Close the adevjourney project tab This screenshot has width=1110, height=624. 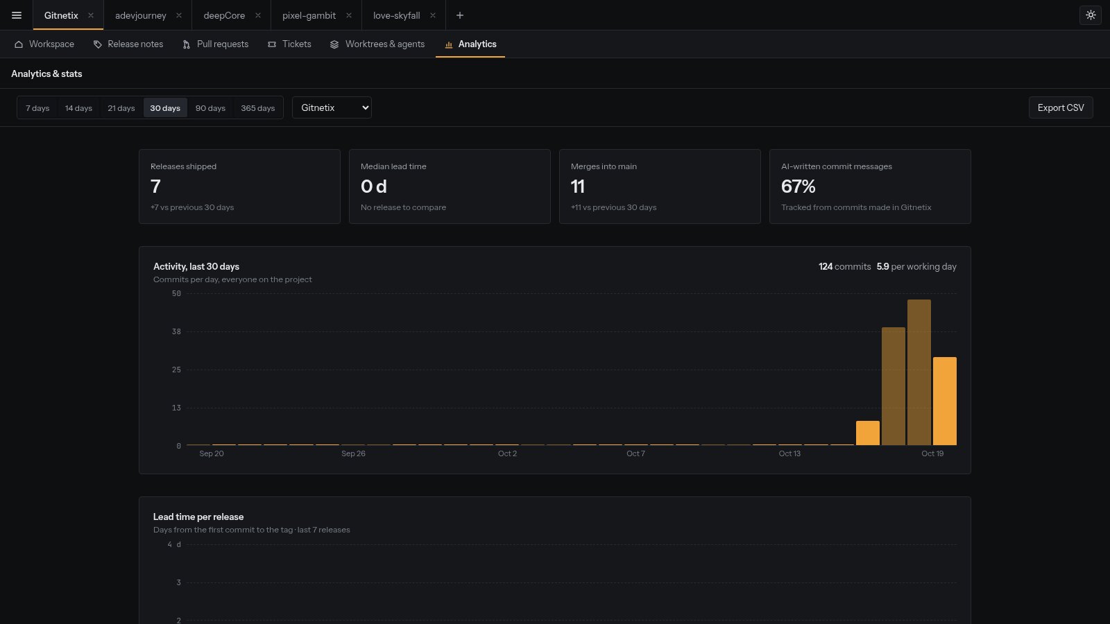click(179, 15)
